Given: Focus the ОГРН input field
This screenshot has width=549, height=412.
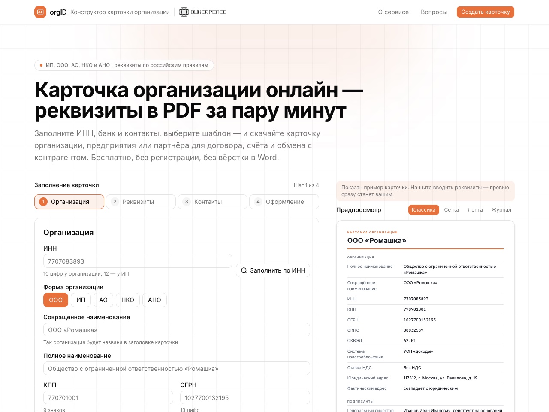Looking at the screenshot, I should [x=245, y=398].
